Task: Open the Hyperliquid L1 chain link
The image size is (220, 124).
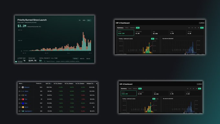Action: 28,111
